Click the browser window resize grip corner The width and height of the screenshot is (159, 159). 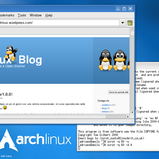click(132, 122)
